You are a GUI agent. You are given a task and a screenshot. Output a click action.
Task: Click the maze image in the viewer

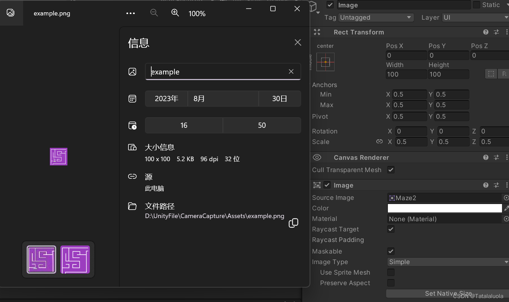click(59, 157)
